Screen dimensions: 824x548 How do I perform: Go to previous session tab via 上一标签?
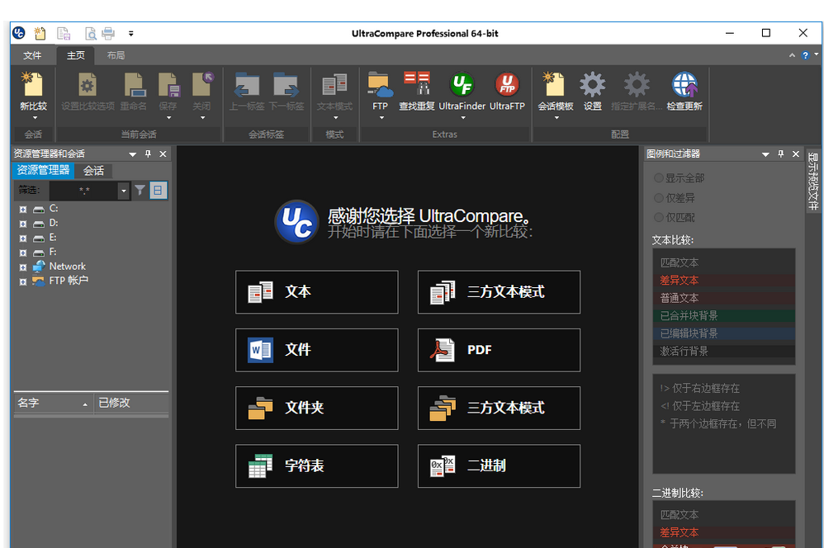(247, 84)
